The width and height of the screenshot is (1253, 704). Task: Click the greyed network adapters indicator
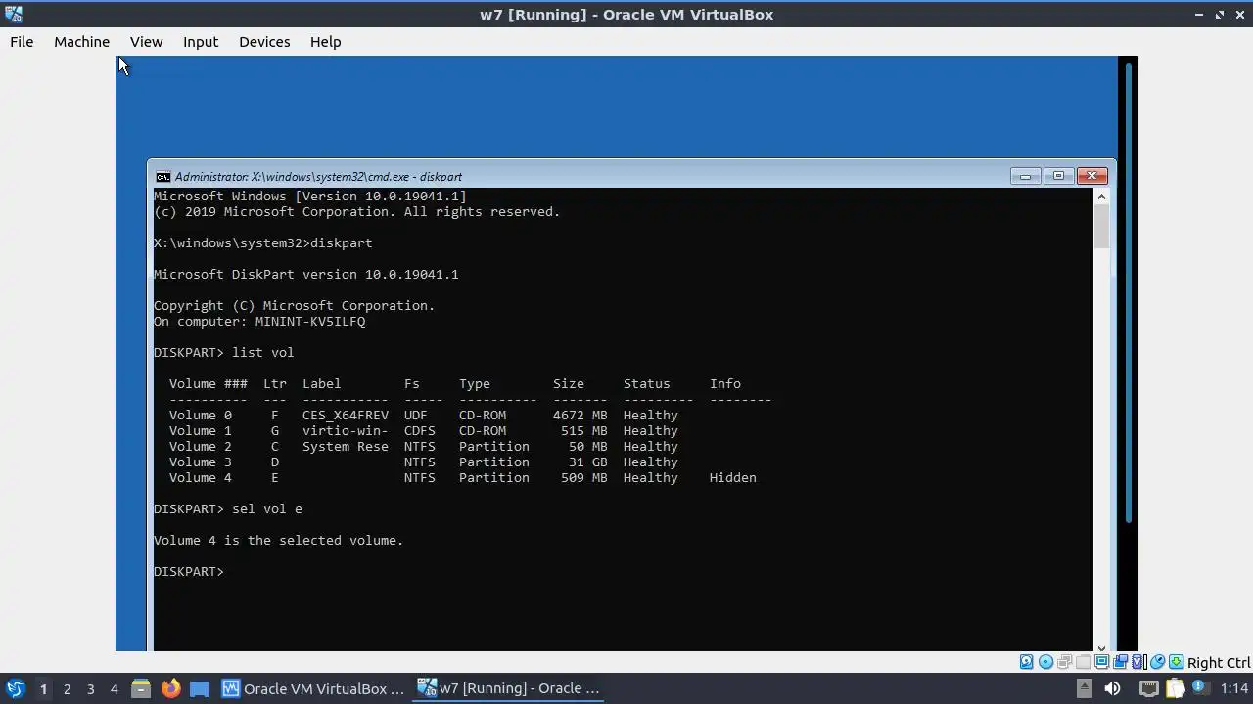tap(1064, 662)
